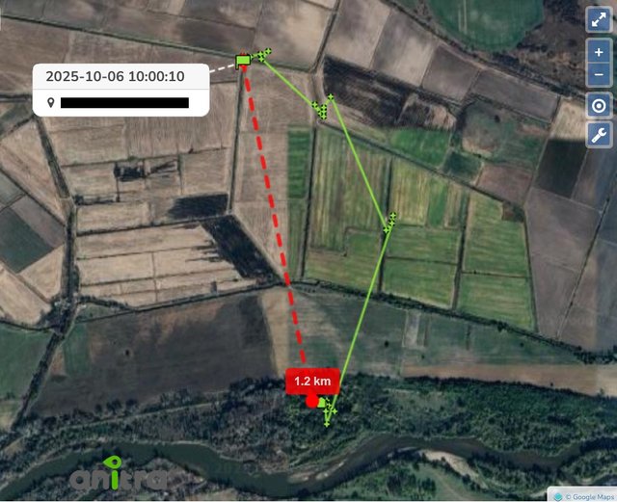
Task: Open map settings wrench button
Action: [599, 135]
